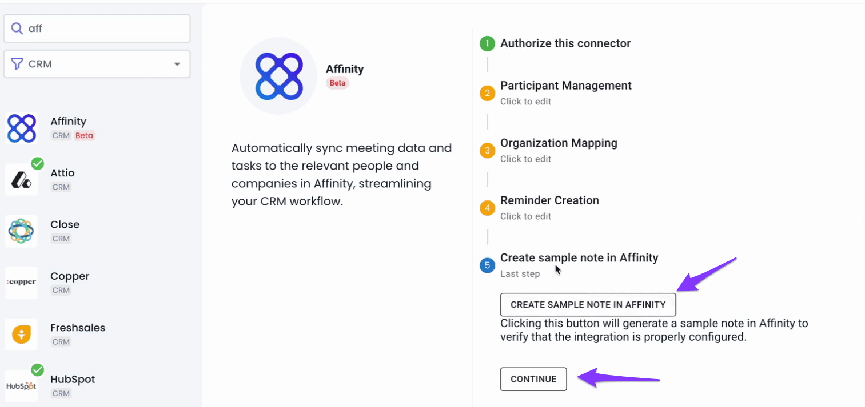Click the blue number 5 step circle
The height and width of the screenshot is (407, 865).
487,265
